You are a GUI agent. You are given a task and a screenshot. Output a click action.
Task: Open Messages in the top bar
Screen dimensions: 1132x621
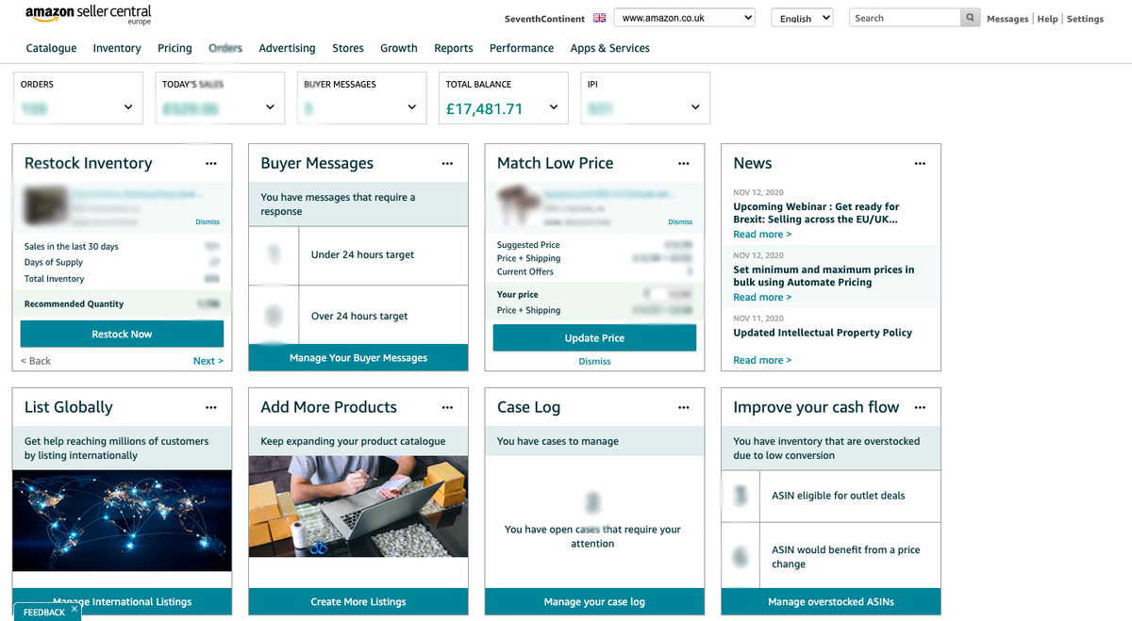[1007, 19]
